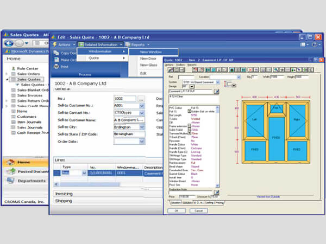Click the OK button

pyautogui.click(x=175, y=210)
